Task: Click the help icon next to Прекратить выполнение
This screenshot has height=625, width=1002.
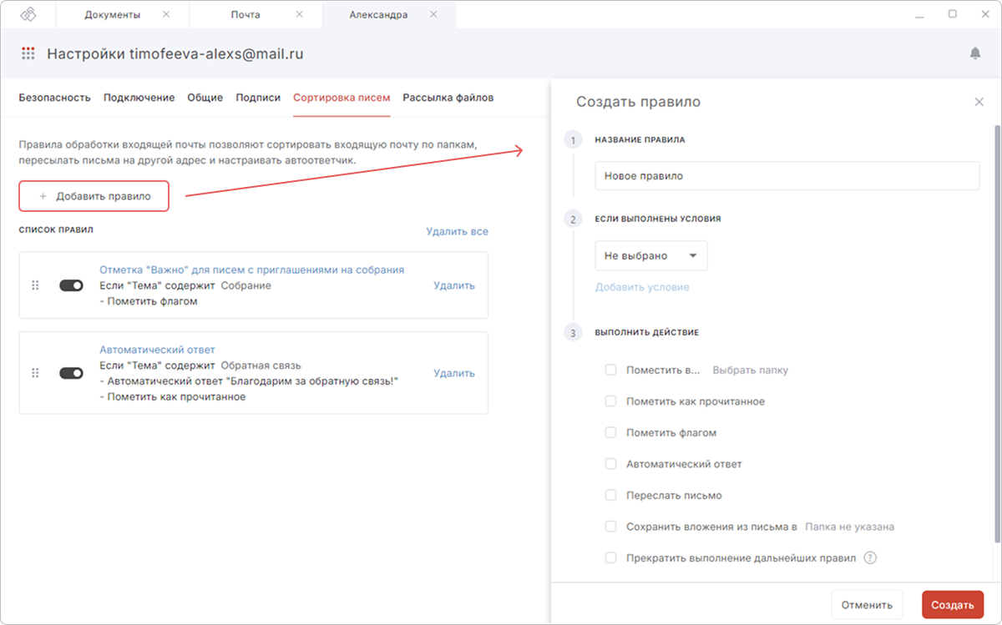Action: tap(870, 558)
